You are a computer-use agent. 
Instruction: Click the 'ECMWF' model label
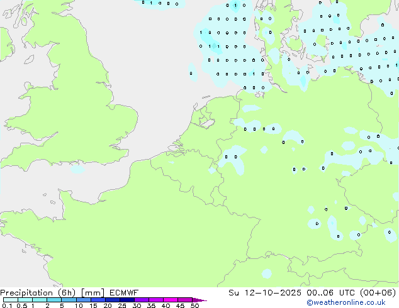124,293
